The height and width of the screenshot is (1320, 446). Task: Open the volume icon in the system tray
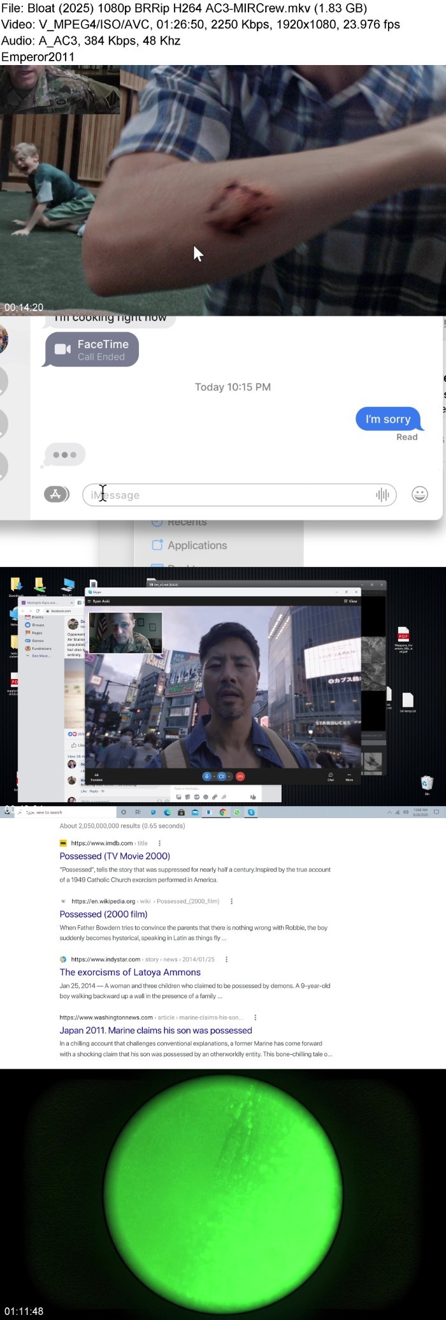[x=406, y=812]
